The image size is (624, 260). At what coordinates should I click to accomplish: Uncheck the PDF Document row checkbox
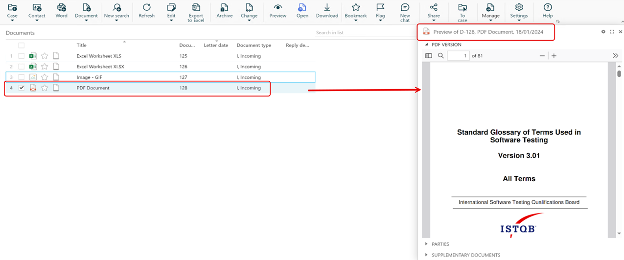[x=22, y=88]
